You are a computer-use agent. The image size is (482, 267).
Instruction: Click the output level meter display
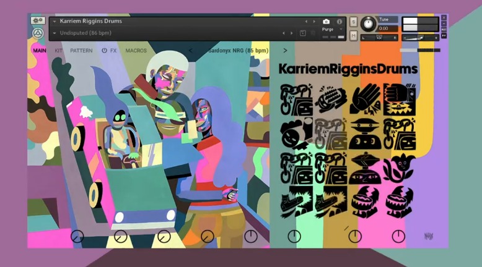tap(420, 24)
